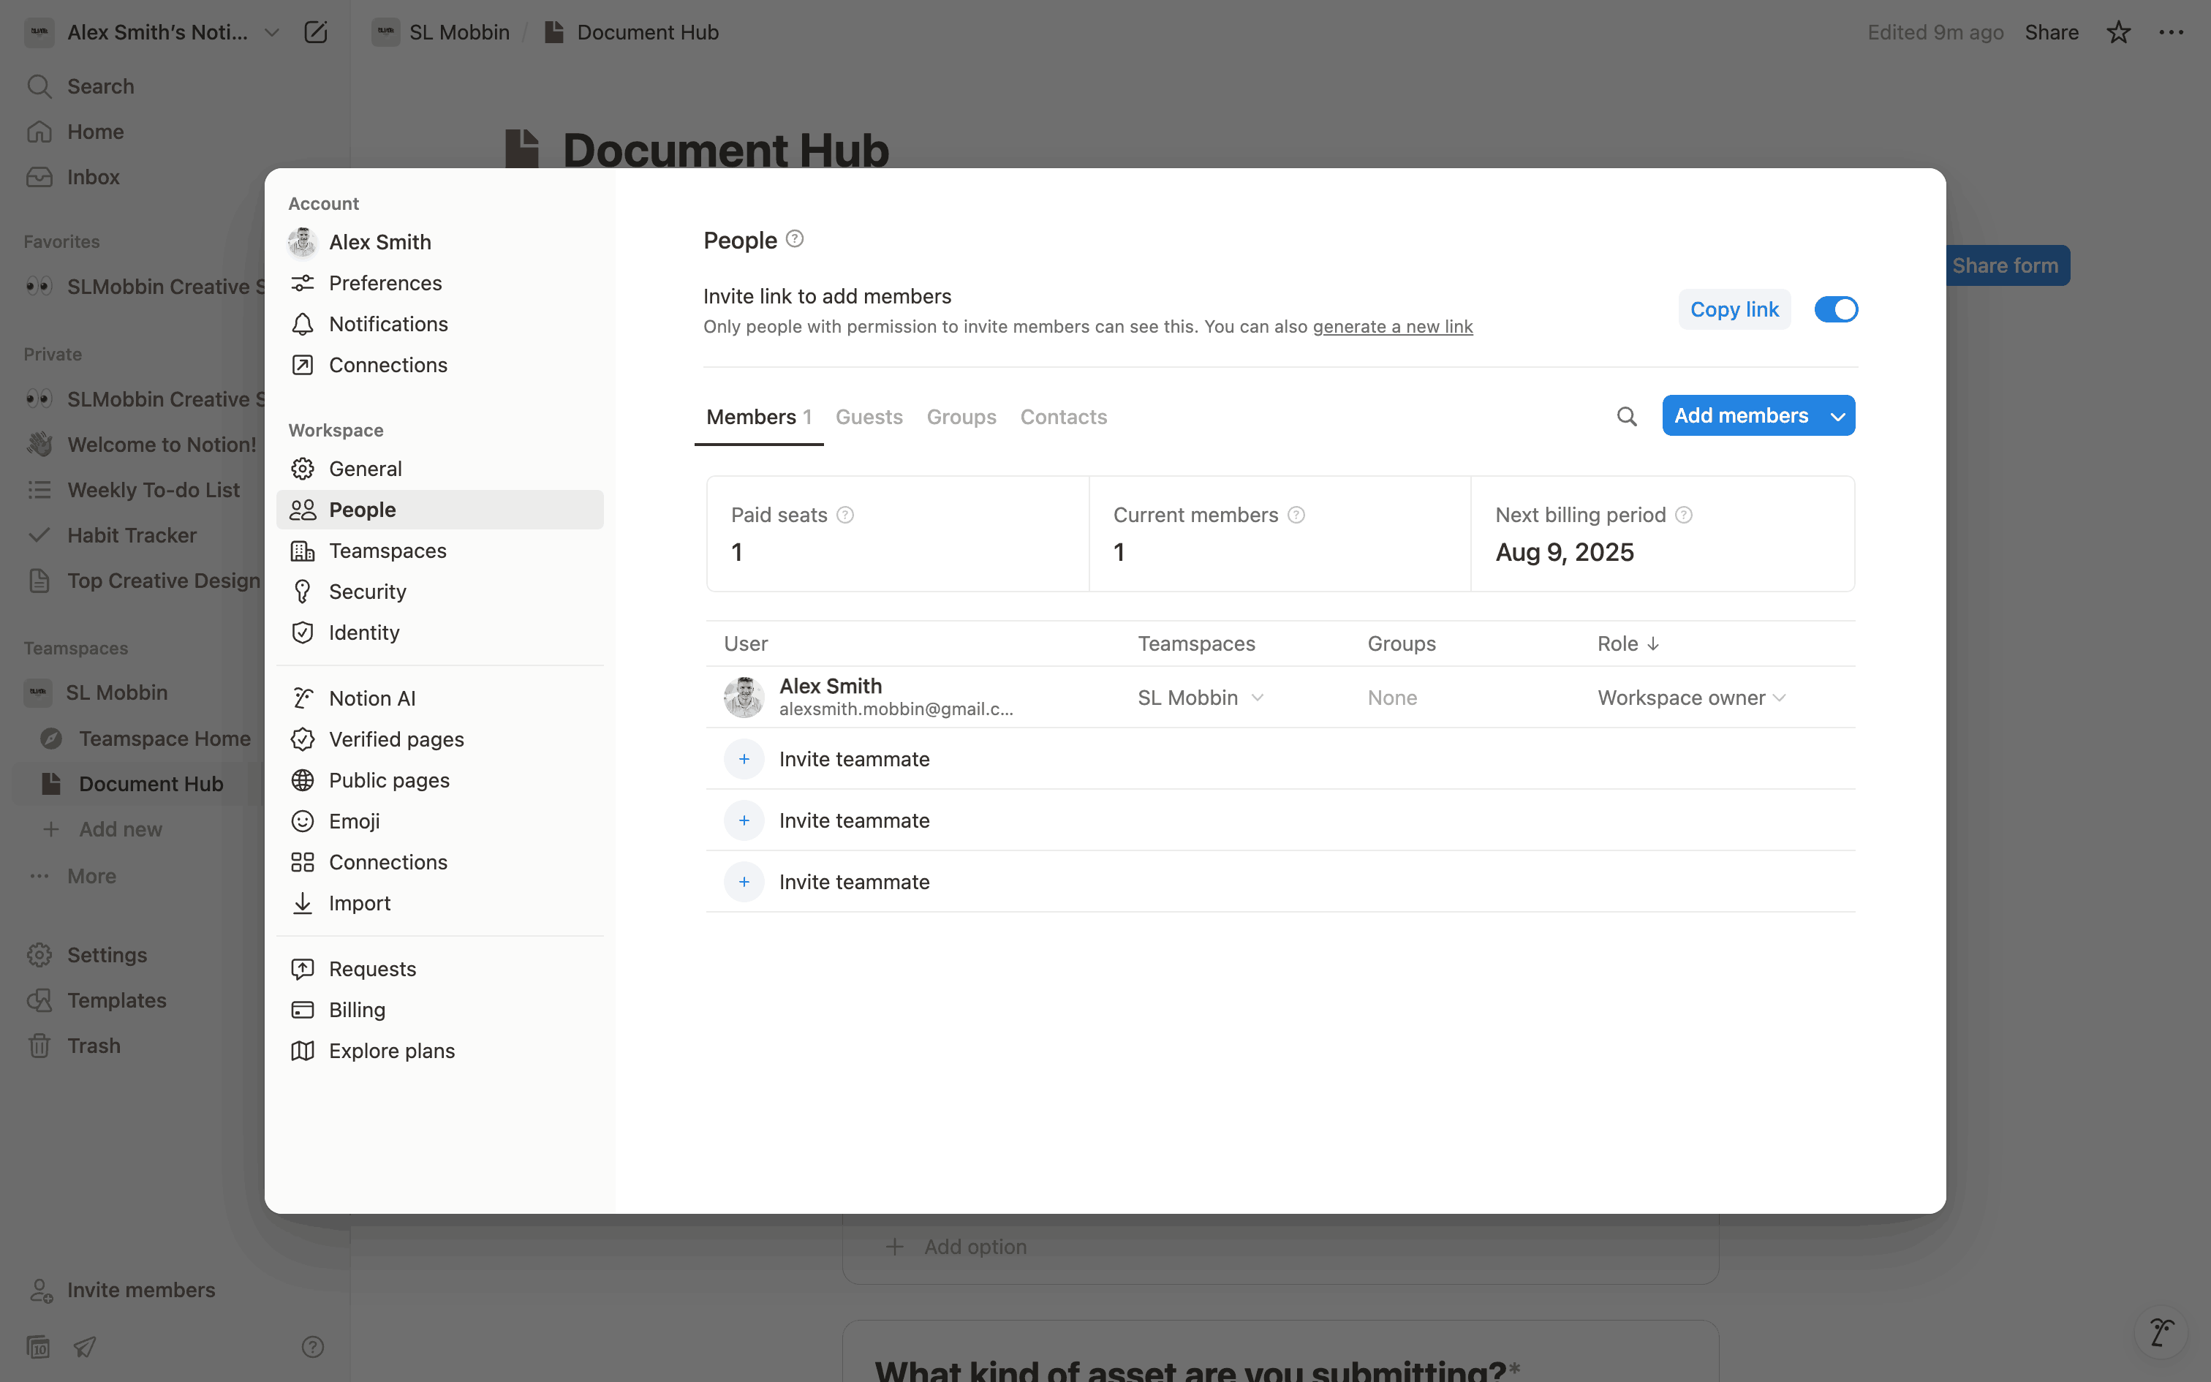
Task: Click the Next billing period info icon
Action: pyautogui.click(x=1684, y=516)
